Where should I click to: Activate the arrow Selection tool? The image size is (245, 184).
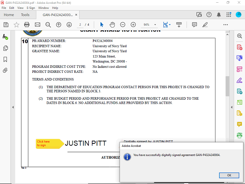(102, 25)
